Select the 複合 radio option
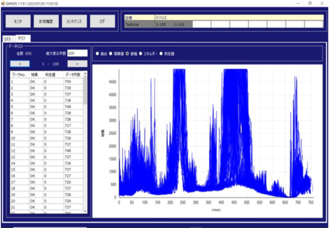Screen dimensions: 329x228 [x=97, y=53]
